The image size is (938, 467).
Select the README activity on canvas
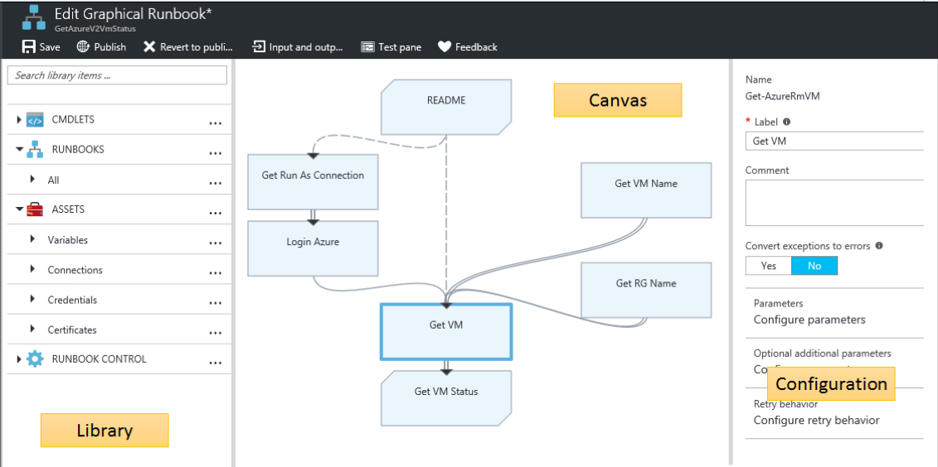446,107
